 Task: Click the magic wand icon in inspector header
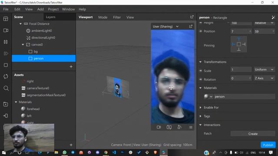tap(273, 17)
